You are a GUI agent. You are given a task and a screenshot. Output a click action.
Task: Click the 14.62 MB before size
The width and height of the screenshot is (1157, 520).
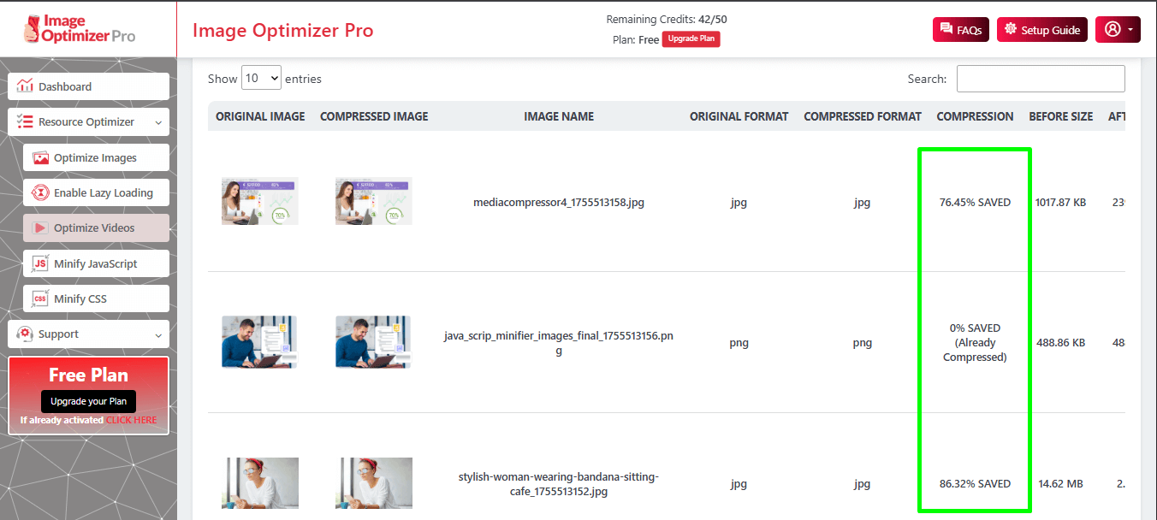coord(1061,484)
